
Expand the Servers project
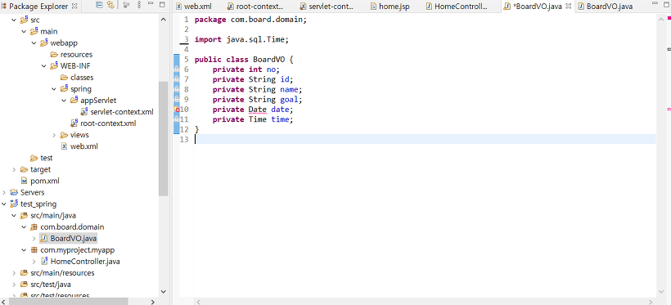tap(3, 192)
